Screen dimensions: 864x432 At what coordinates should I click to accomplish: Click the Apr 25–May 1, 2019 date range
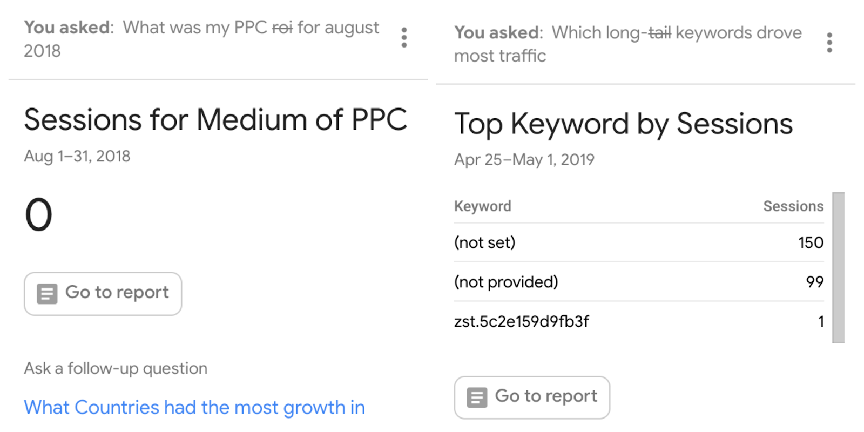(x=524, y=159)
